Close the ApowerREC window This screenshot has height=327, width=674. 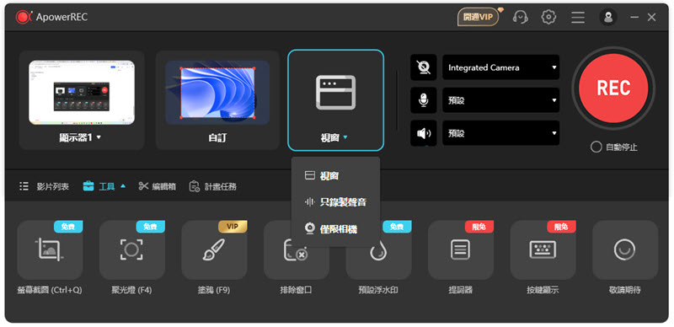651,17
